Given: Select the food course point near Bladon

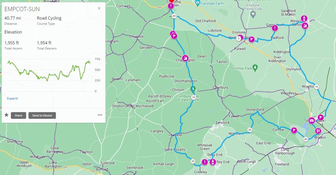Looking at the screenshot, I should coord(318,131).
